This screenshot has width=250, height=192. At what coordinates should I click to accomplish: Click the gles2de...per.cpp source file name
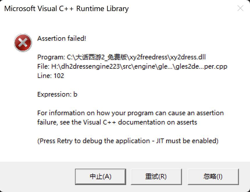pos(201,66)
